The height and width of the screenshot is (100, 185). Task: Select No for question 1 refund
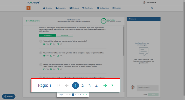point(51,44)
